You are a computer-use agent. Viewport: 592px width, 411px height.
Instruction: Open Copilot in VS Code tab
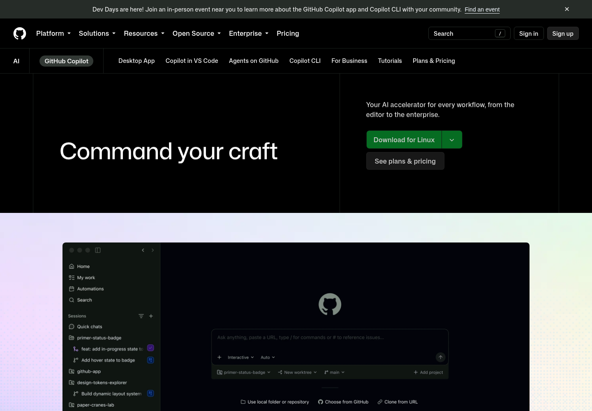pyautogui.click(x=192, y=61)
